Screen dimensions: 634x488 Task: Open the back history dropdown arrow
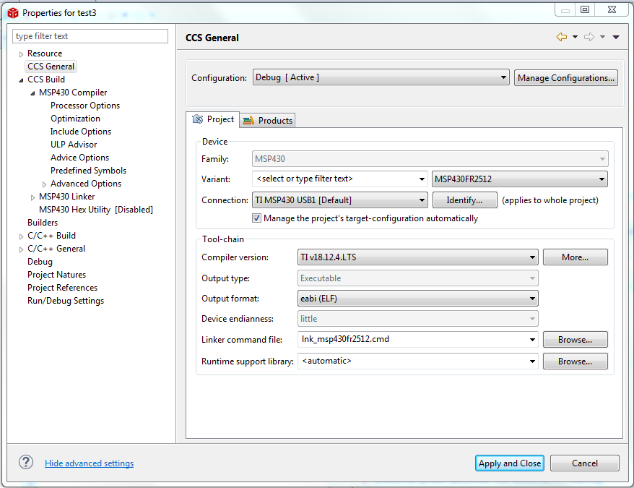tap(575, 38)
